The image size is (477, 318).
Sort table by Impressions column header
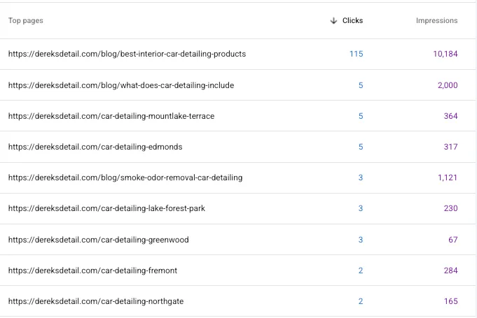point(436,21)
